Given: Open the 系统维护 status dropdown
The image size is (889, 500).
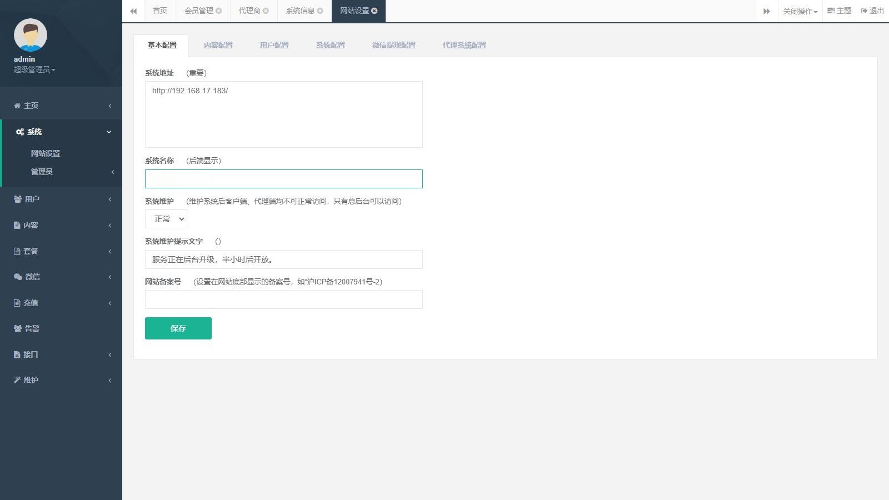Looking at the screenshot, I should (x=166, y=219).
